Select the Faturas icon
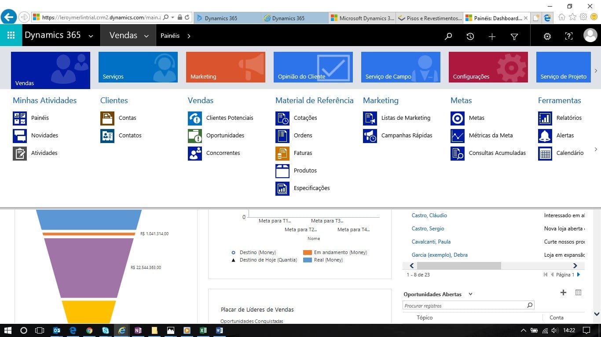This screenshot has height=337, width=601. pyautogui.click(x=282, y=153)
